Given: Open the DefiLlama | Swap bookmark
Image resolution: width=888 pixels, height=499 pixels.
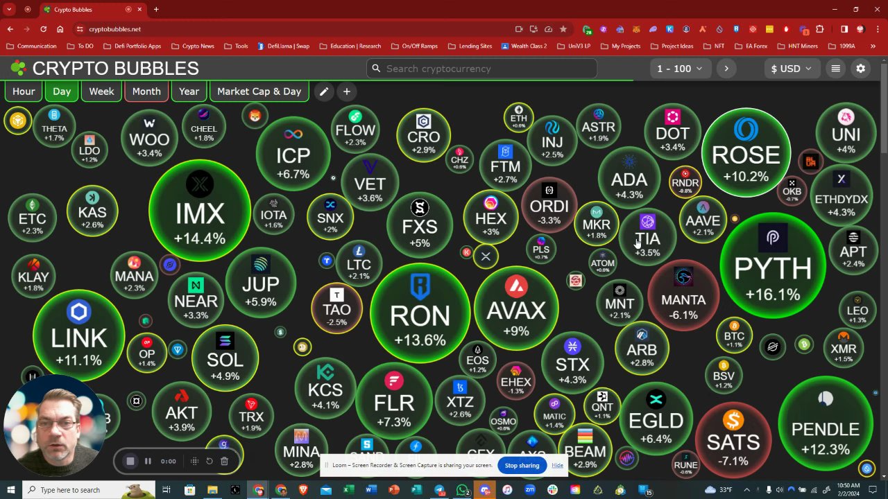Looking at the screenshot, I should point(283,46).
